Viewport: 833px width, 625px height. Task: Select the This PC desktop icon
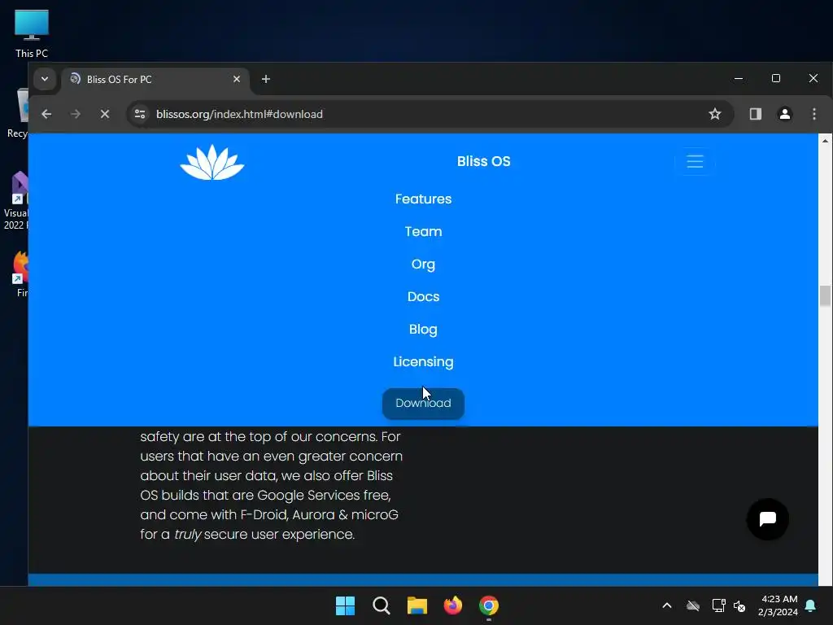coord(32,34)
